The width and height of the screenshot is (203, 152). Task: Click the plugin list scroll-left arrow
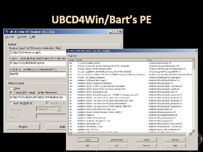tap(70, 134)
